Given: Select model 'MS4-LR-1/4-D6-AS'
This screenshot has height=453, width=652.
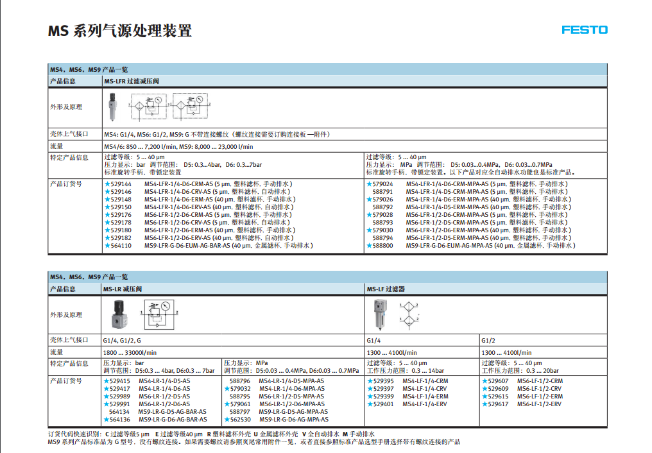Looking at the screenshot, I should (164, 389).
